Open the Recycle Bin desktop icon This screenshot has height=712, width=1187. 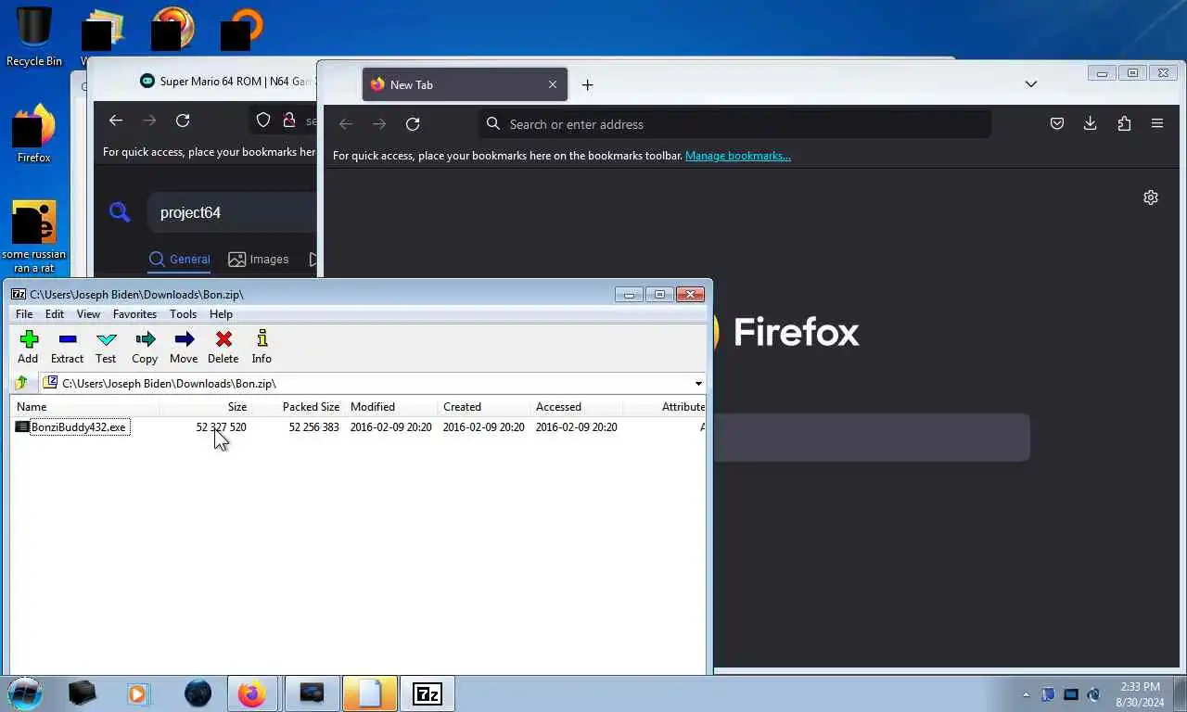click(x=34, y=37)
